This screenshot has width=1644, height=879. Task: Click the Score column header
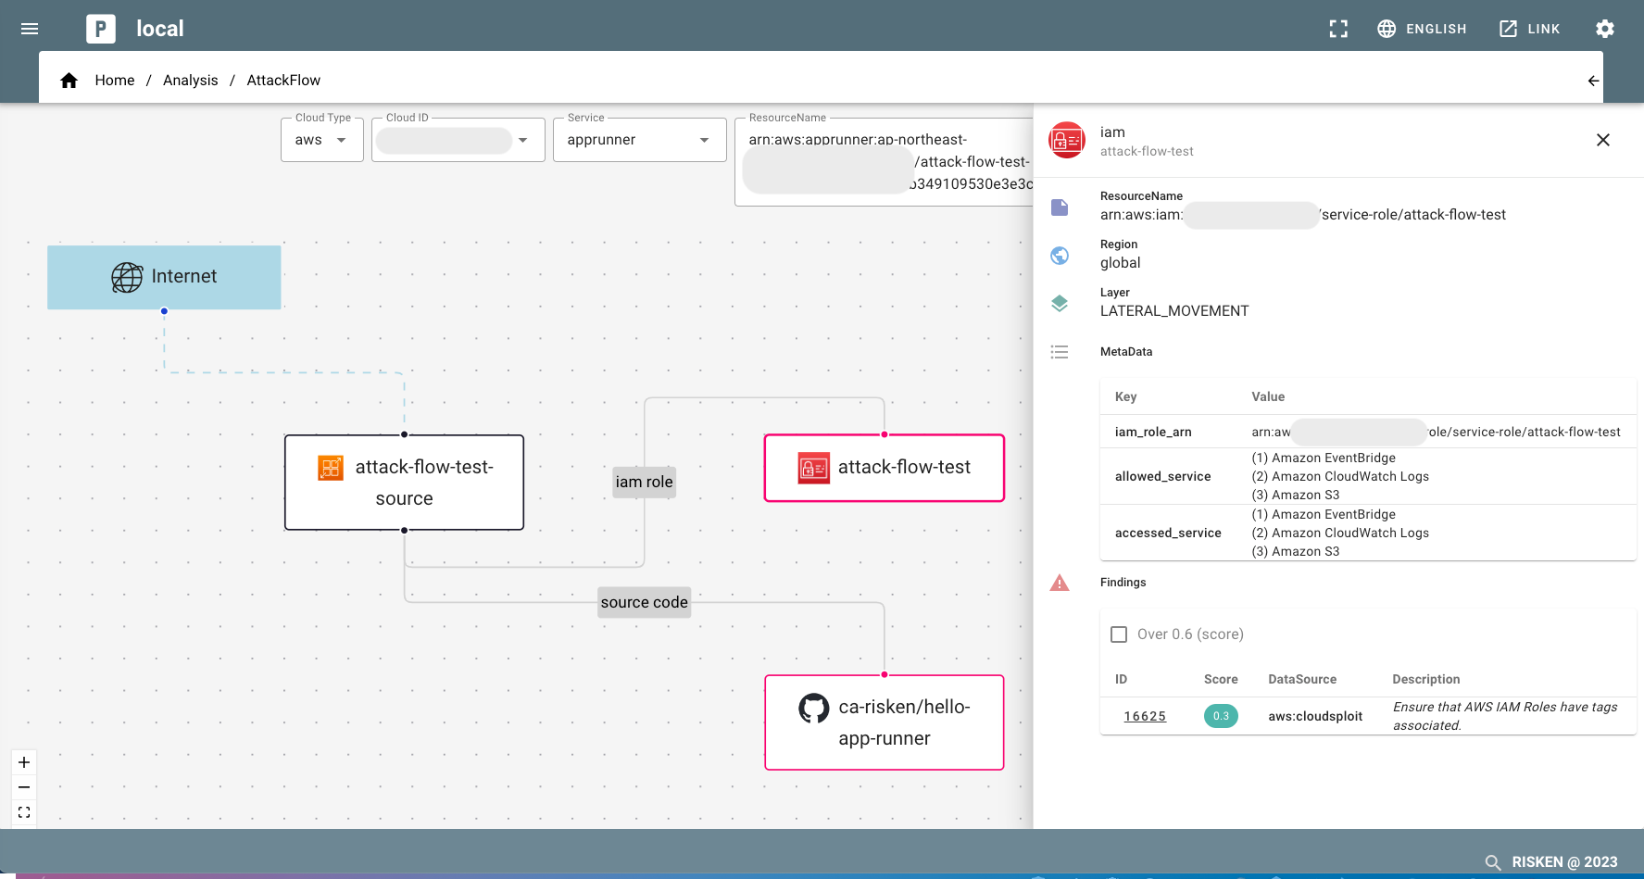tap(1221, 679)
